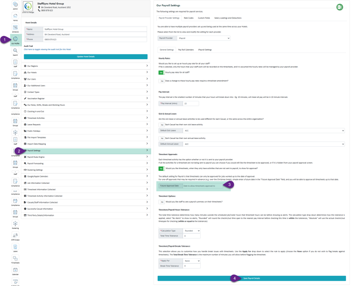Viewport: 351px width, 286px height.
Task: Toggle showing non-payroll timesheets for approval
Action: (161, 168)
